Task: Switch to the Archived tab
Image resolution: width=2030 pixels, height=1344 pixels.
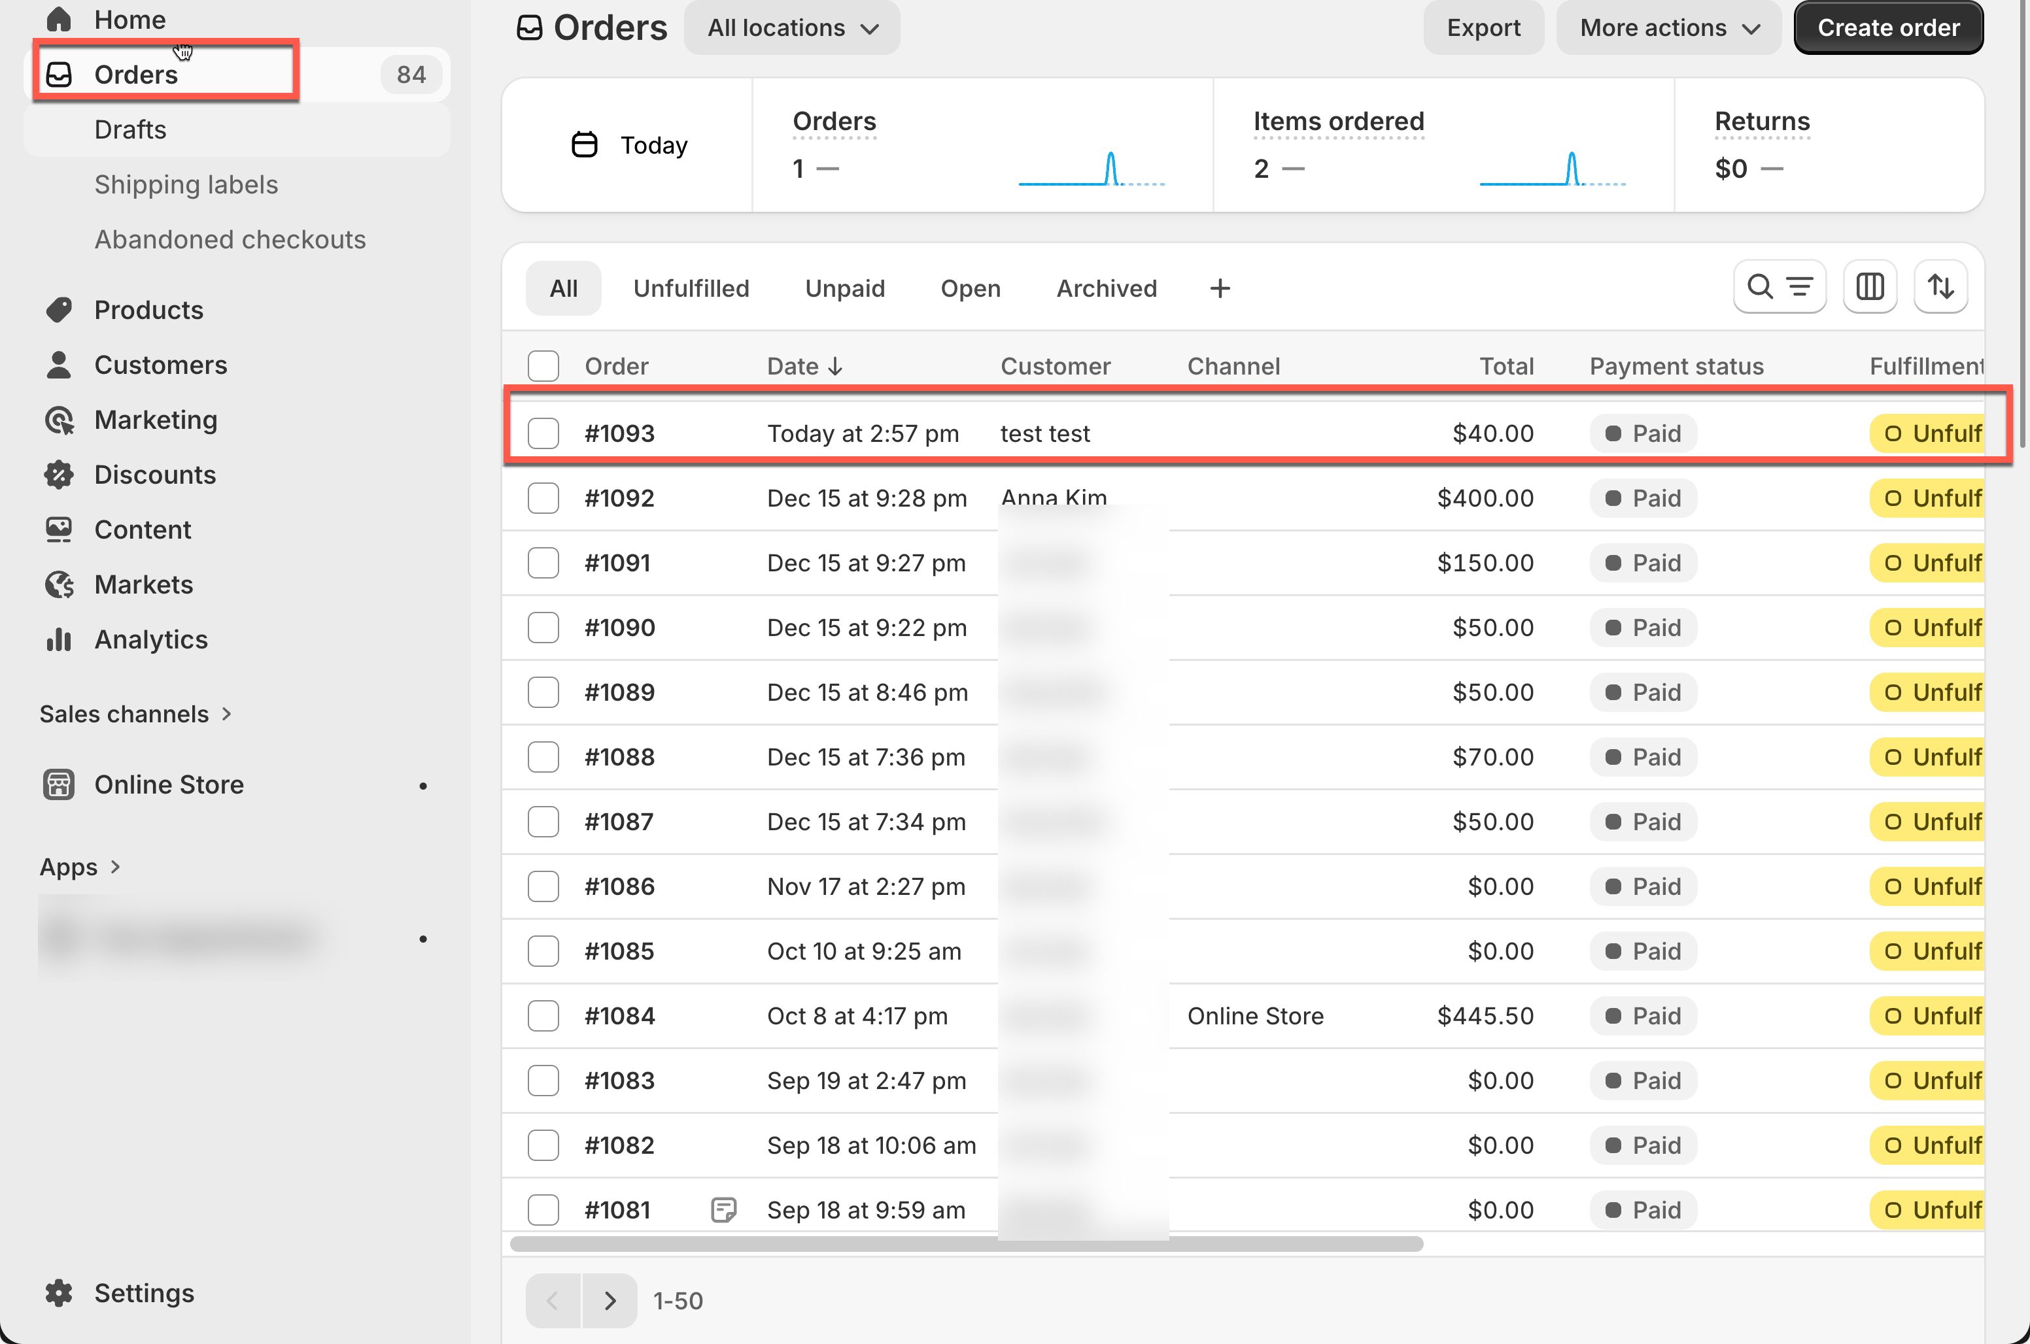Action: [x=1106, y=289]
